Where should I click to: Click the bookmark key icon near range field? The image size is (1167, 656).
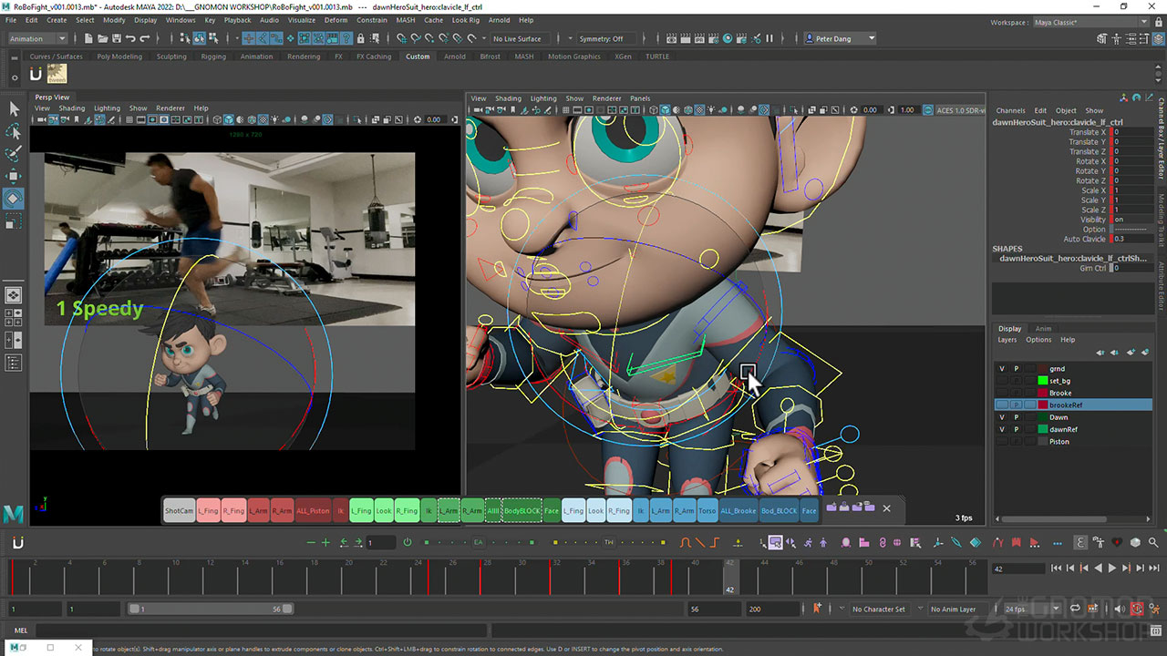pos(817,609)
